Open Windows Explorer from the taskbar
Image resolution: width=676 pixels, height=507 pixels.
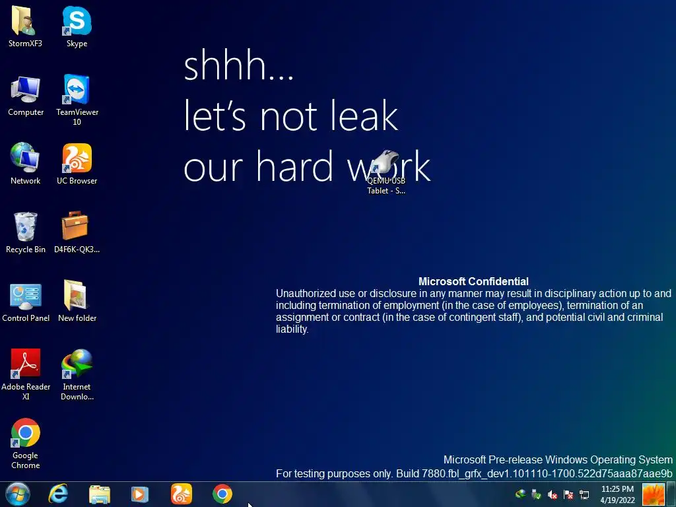[x=100, y=494]
